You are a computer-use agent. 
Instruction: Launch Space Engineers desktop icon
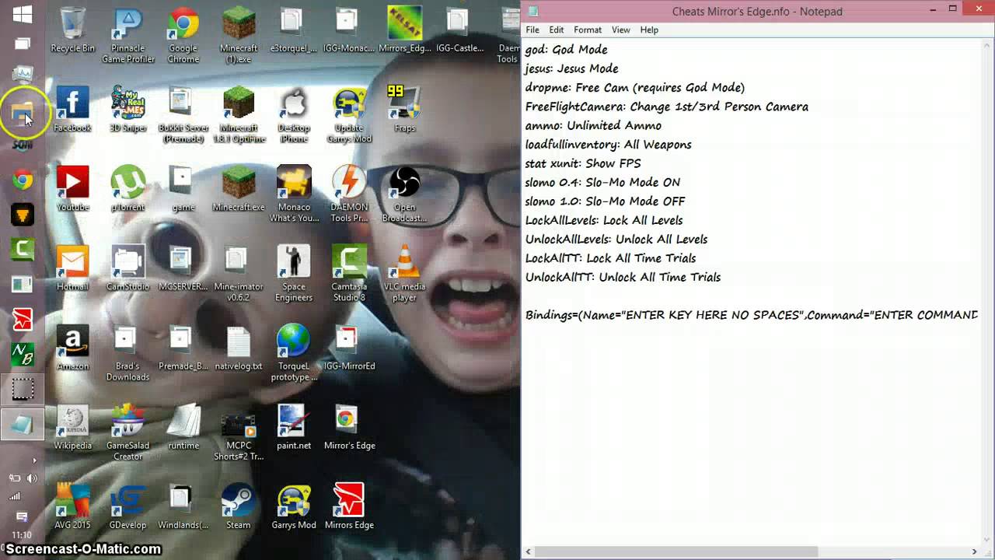point(294,273)
